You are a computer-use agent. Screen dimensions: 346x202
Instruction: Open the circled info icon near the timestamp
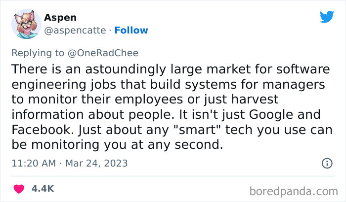coord(327,163)
